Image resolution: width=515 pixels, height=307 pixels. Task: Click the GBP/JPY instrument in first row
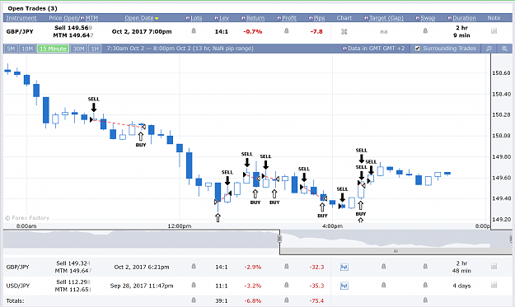point(20,31)
